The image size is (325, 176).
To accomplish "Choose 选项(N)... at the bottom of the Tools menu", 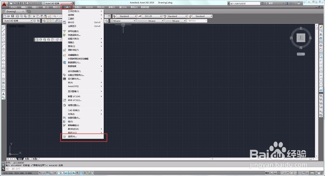I will point(83,137).
